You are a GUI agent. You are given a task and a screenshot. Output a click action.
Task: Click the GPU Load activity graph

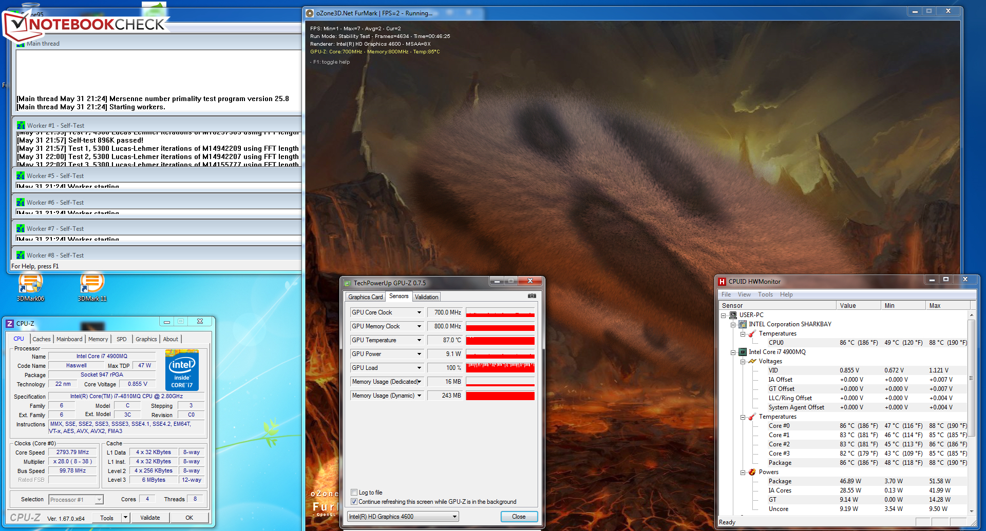(500, 368)
